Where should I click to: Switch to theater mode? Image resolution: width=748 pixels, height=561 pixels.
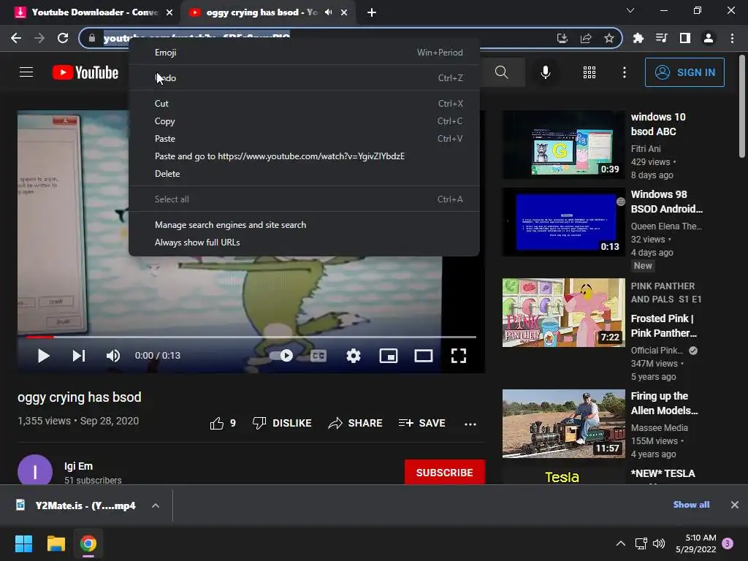[x=424, y=356]
